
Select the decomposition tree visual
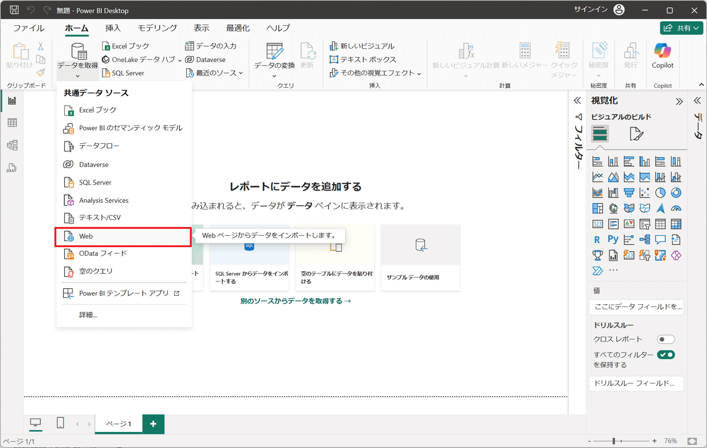click(x=645, y=239)
